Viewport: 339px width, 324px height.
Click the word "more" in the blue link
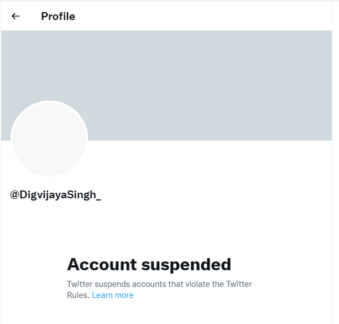(x=123, y=295)
